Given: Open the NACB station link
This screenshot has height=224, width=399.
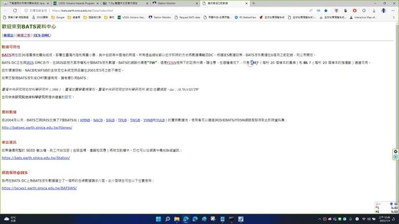Looking at the screenshot, I should [98, 120].
